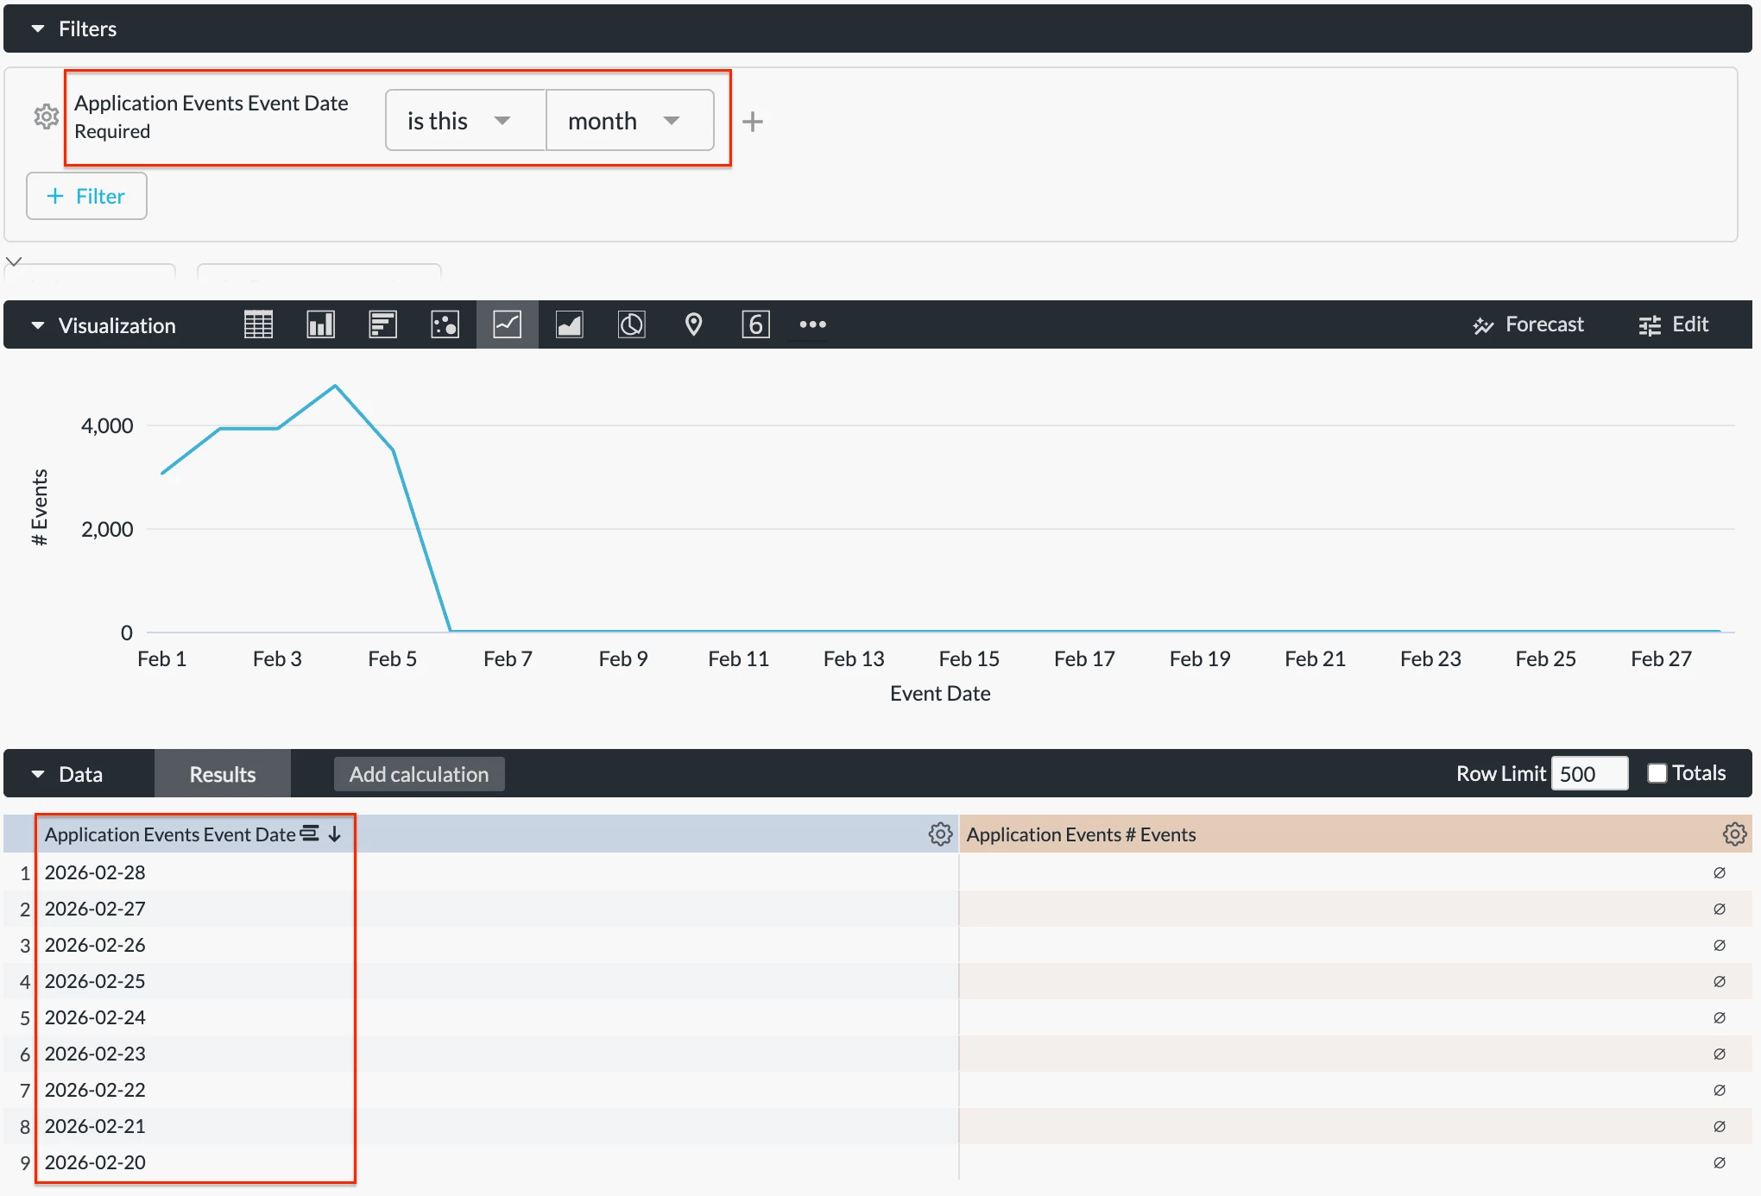Select the pie chart visualization icon
The image size is (1761, 1196).
click(631, 324)
